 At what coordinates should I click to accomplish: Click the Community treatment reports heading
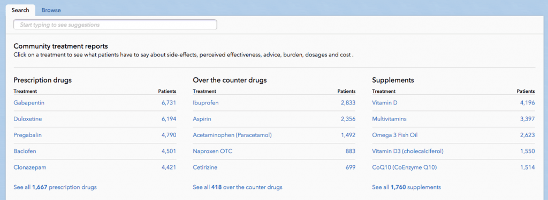tap(61, 46)
